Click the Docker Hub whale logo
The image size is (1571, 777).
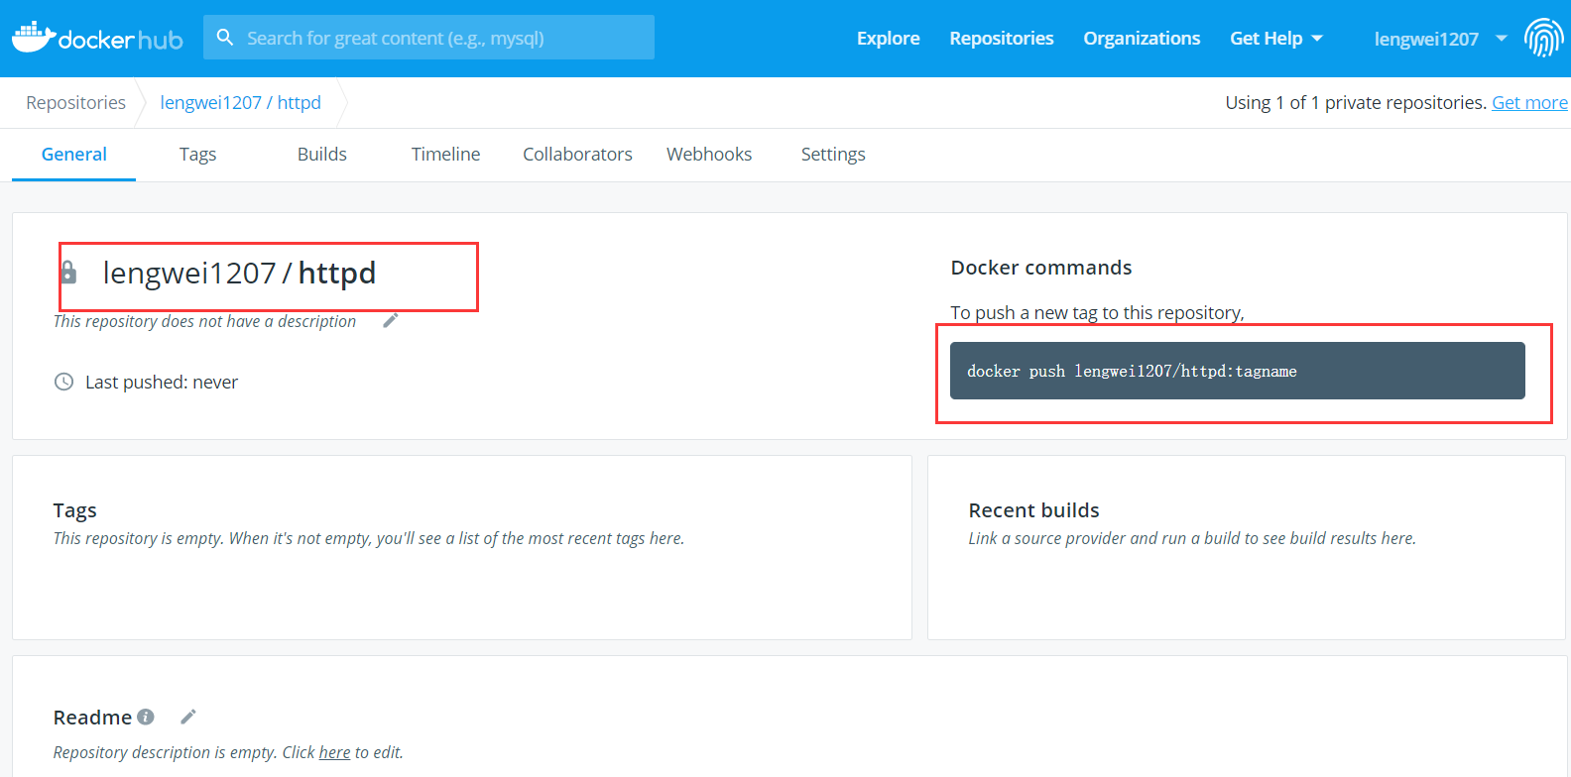coord(97,38)
